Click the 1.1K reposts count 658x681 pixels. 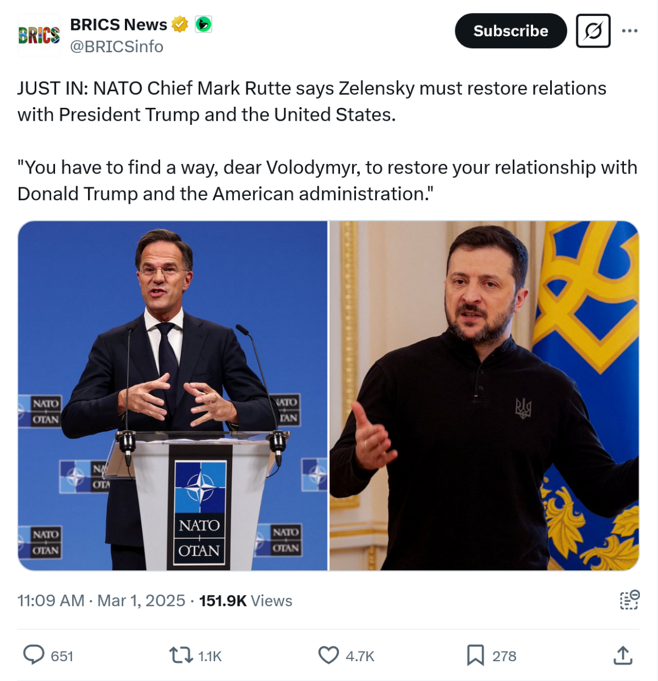point(209,656)
